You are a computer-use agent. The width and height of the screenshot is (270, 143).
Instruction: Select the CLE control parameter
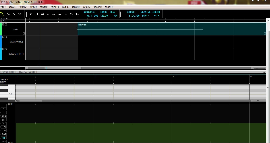click(x=4, y=123)
